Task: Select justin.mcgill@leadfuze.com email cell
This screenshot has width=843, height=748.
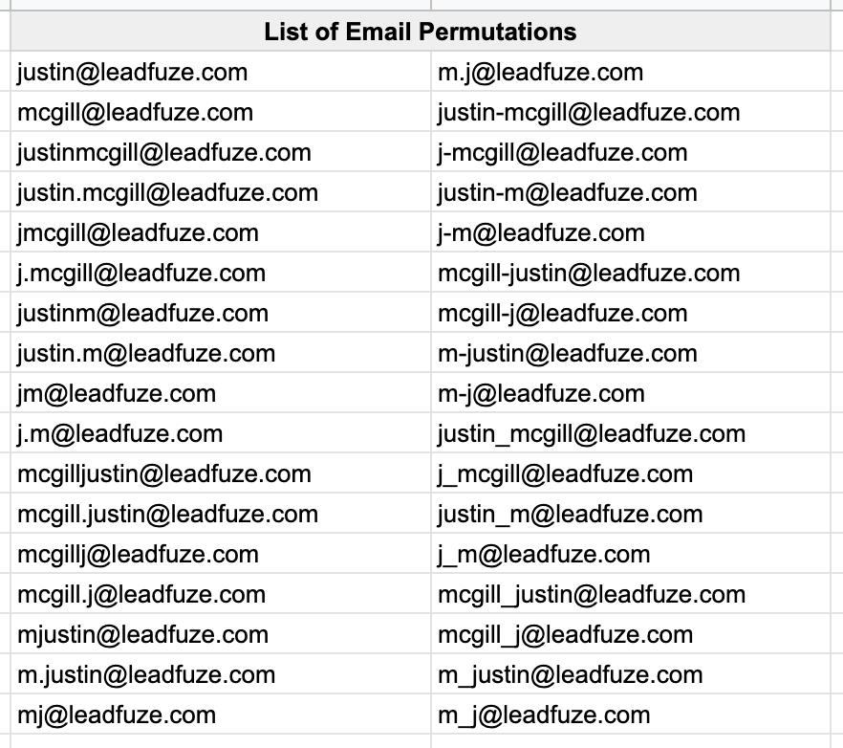Action: coord(167,192)
